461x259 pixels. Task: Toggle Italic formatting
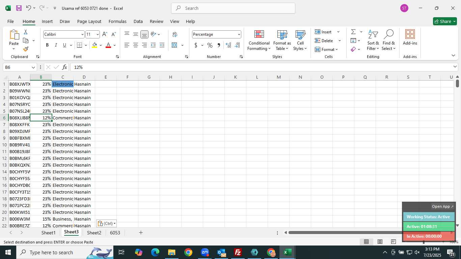coord(56,45)
